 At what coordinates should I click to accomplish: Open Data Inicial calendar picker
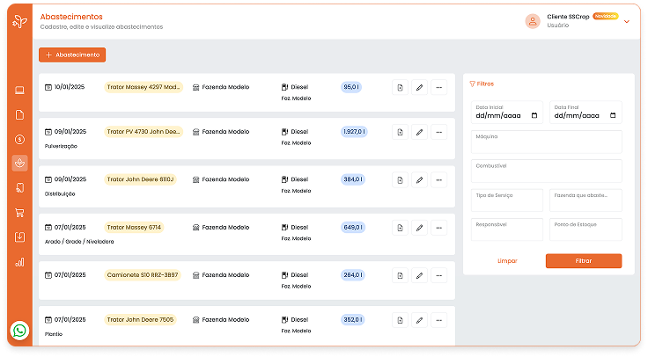(x=534, y=115)
